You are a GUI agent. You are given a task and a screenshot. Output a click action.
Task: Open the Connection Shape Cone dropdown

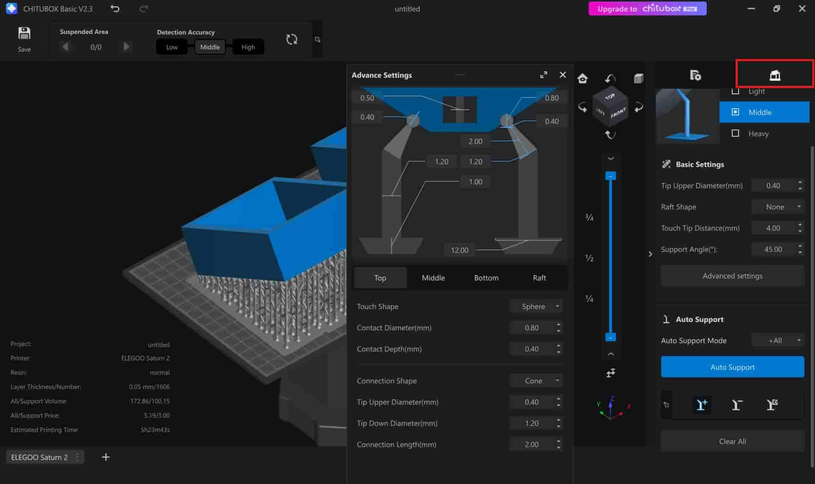click(x=536, y=380)
